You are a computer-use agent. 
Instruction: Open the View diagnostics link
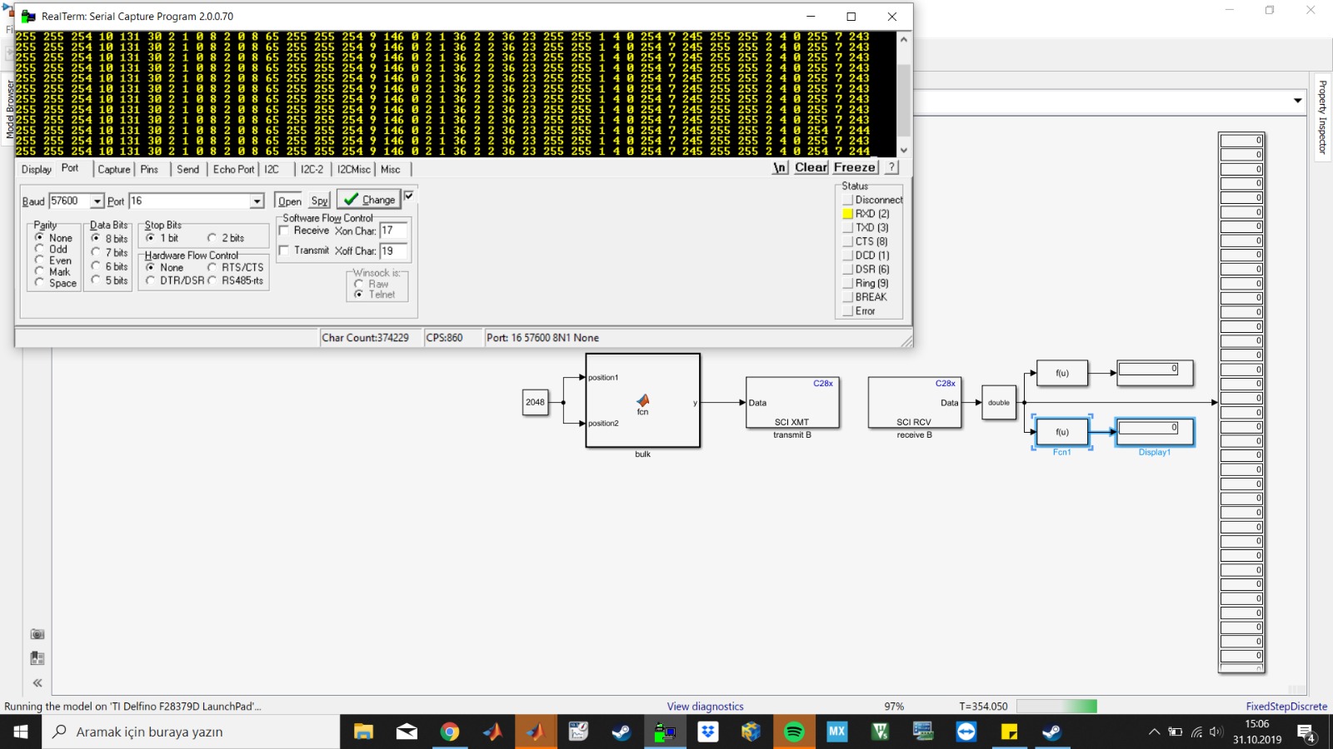705,707
